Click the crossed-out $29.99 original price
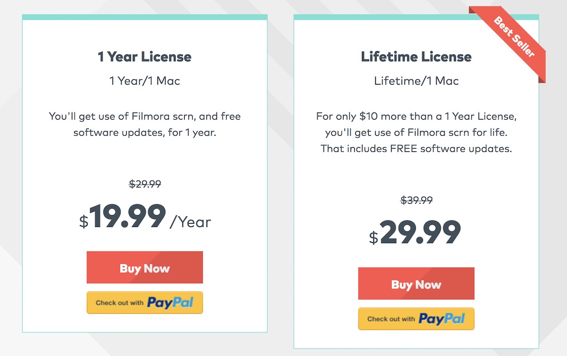This screenshot has height=356, width=567. (x=145, y=184)
